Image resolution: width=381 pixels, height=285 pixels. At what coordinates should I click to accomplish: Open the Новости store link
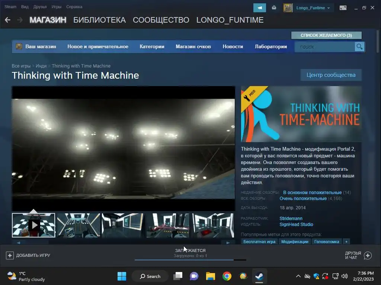233,46
